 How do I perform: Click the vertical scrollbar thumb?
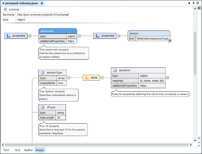[x=195, y=53]
